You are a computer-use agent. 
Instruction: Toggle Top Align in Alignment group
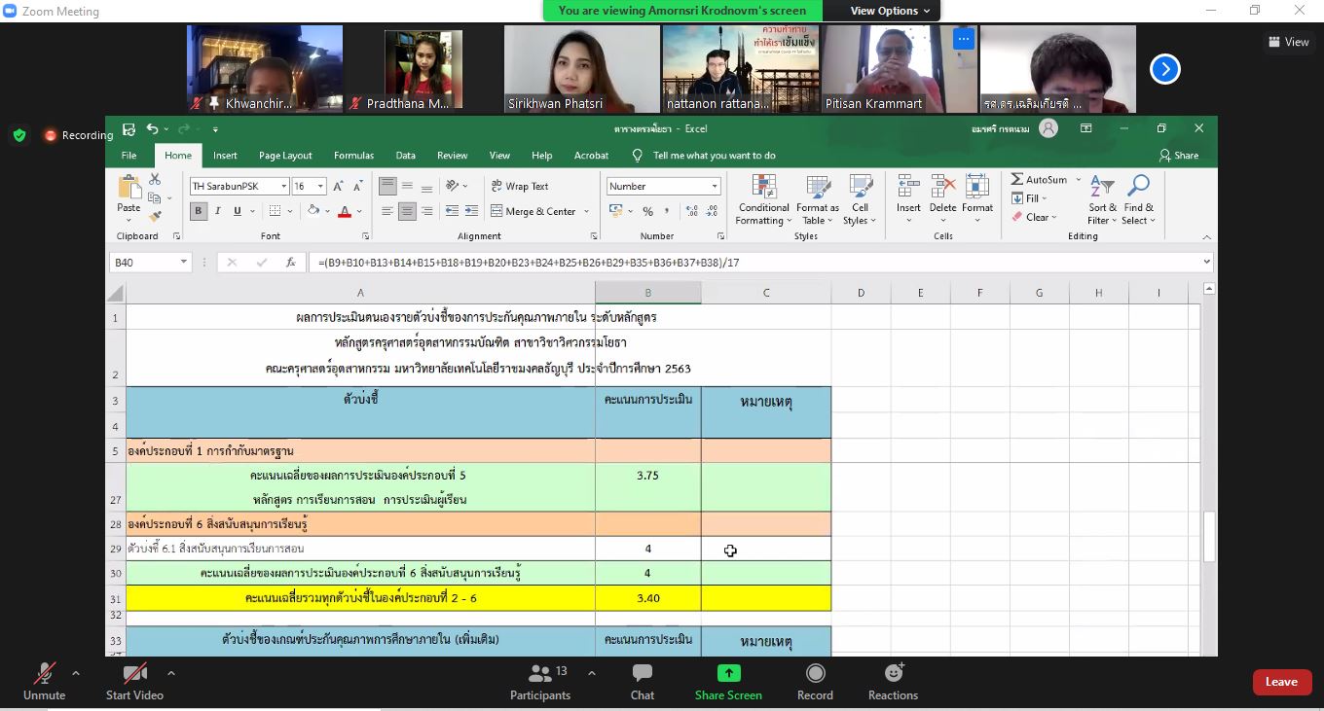pos(387,186)
